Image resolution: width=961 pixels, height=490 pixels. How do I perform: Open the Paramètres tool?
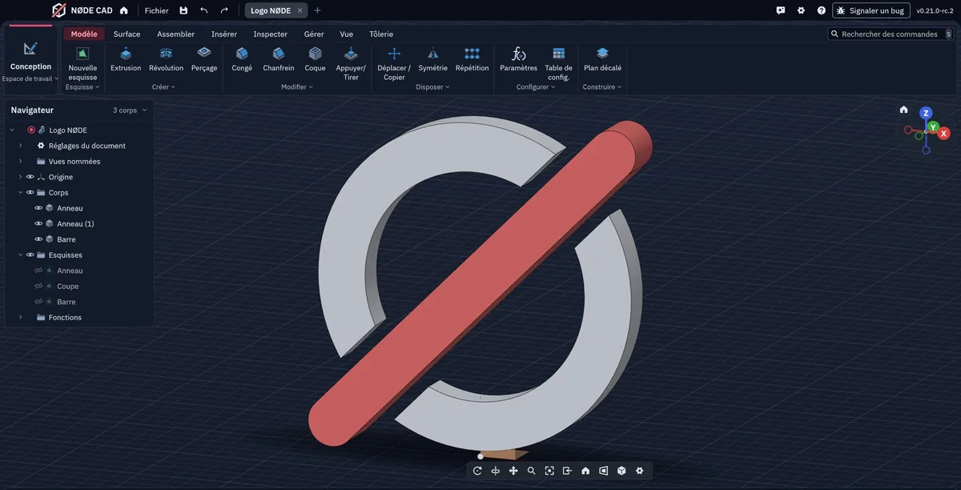519,59
